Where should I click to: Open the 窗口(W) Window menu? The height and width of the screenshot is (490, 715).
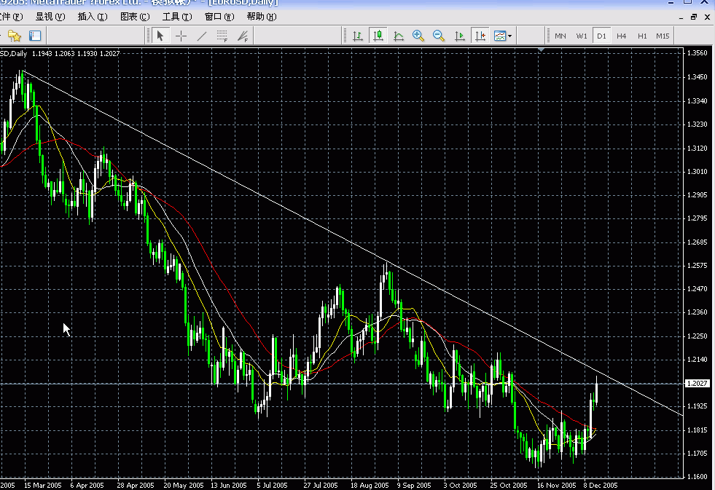(219, 17)
